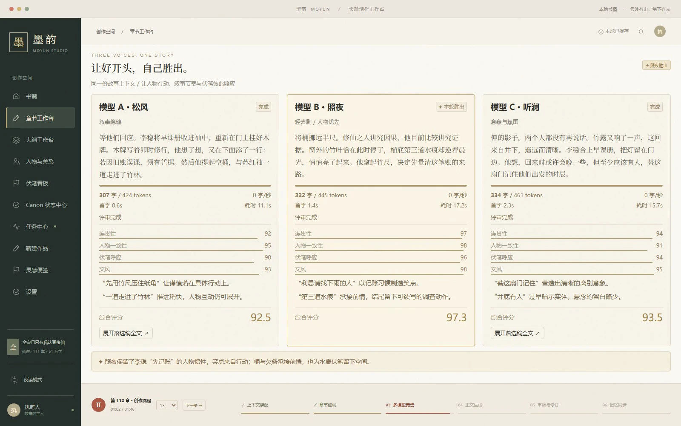
Task: Click 模型 B 综合评分 97.3
Action: coord(456,317)
